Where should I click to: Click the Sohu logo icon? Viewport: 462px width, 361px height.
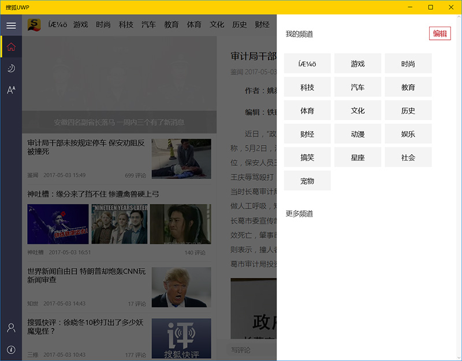coord(34,25)
